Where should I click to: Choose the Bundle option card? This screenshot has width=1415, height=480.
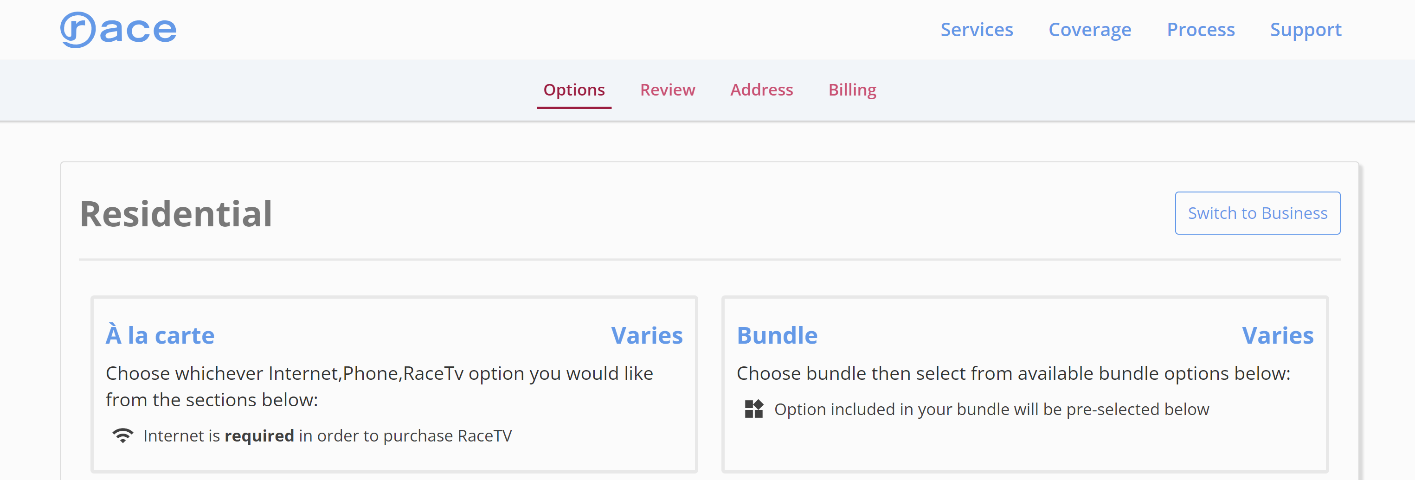pos(1024,384)
